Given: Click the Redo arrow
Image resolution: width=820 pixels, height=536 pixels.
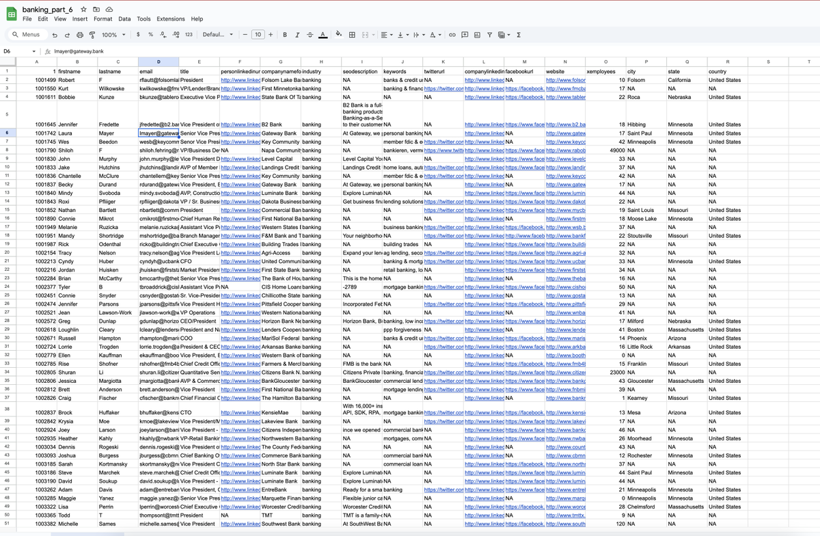Looking at the screenshot, I should [67, 35].
